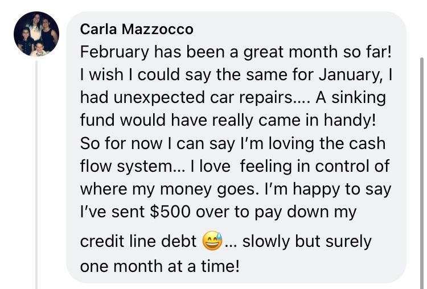Viewport: 427px width, 289px height.
Task: Click the sweat smile emoji in comment
Action: pyautogui.click(x=212, y=241)
